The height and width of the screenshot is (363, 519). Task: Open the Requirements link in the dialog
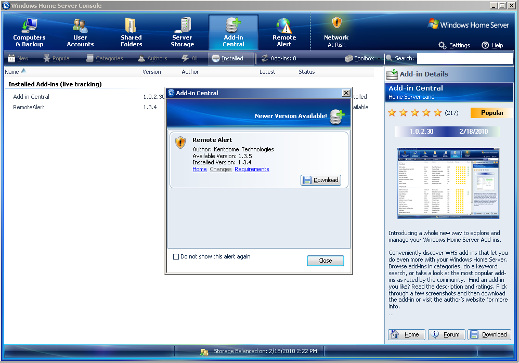pyautogui.click(x=252, y=169)
